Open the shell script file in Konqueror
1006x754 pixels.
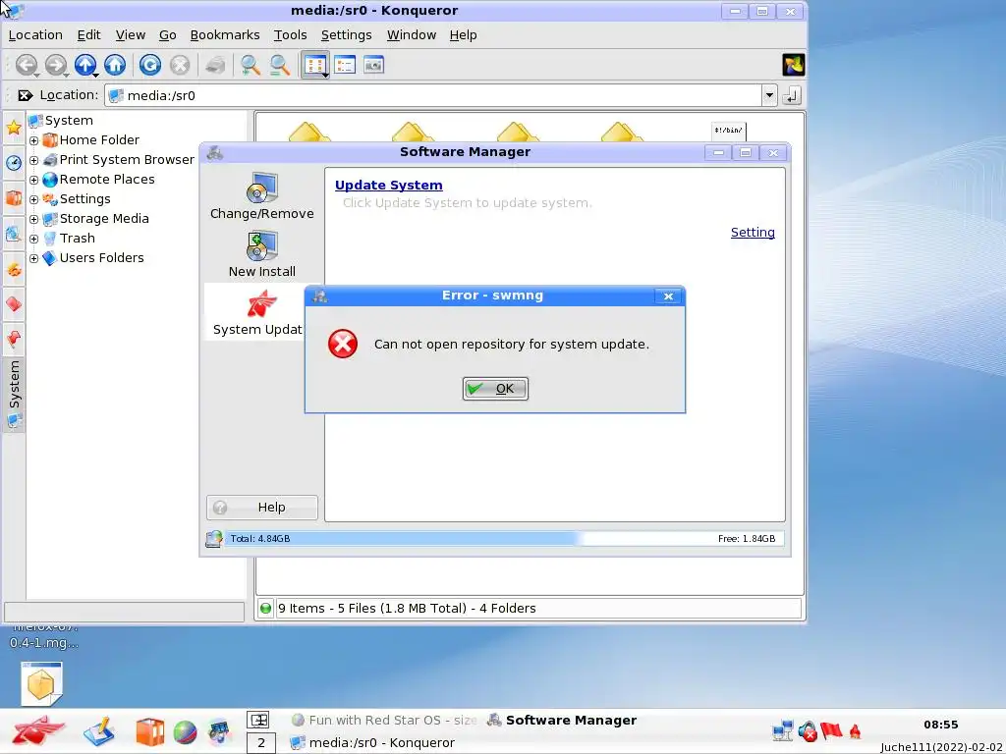[728, 132]
